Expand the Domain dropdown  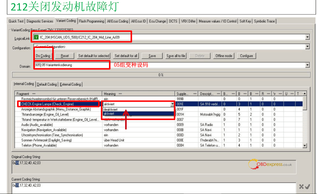tap(307, 65)
